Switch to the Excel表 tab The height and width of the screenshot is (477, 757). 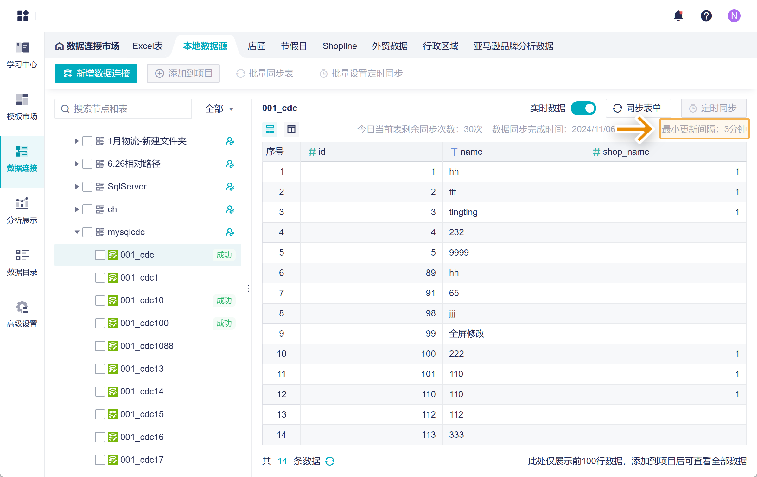click(x=148, y=46)
